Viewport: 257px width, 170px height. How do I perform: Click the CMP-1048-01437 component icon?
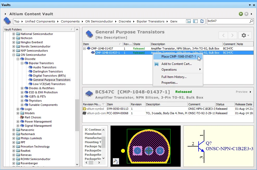click(89, 48)
